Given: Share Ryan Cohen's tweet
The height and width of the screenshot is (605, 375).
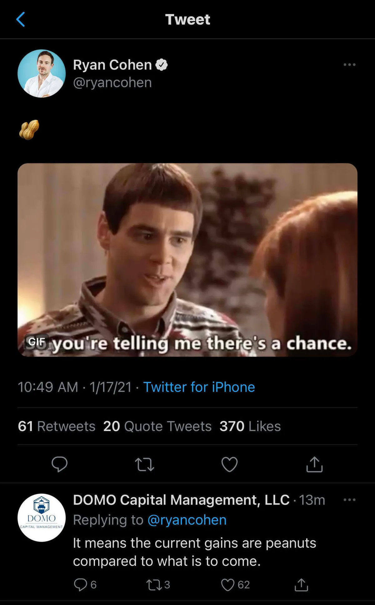Looking at the screenshot, I should 314,464.
